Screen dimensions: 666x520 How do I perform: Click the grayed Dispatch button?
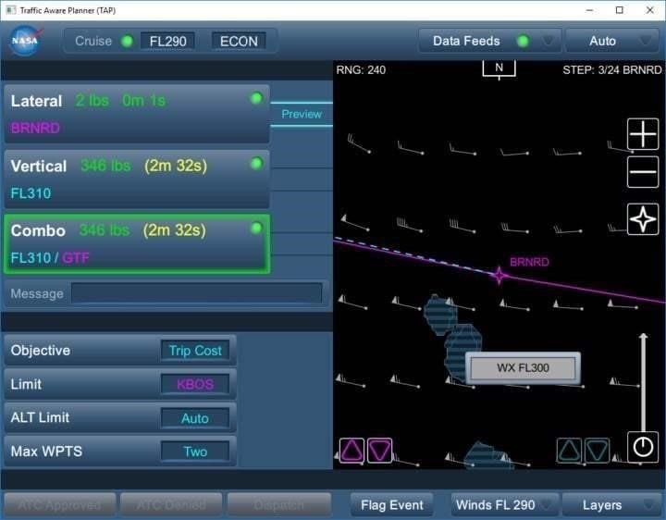pyautogui.click(x=279, y=504)
